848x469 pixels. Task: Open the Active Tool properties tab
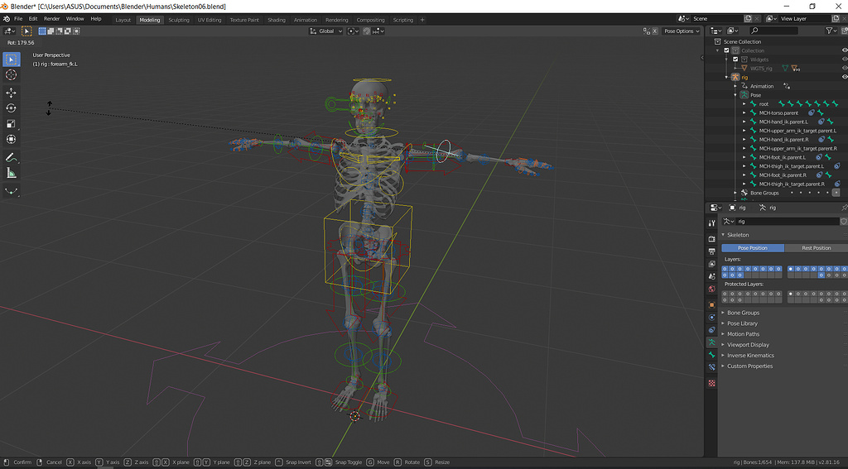click(x=711, y=223)
